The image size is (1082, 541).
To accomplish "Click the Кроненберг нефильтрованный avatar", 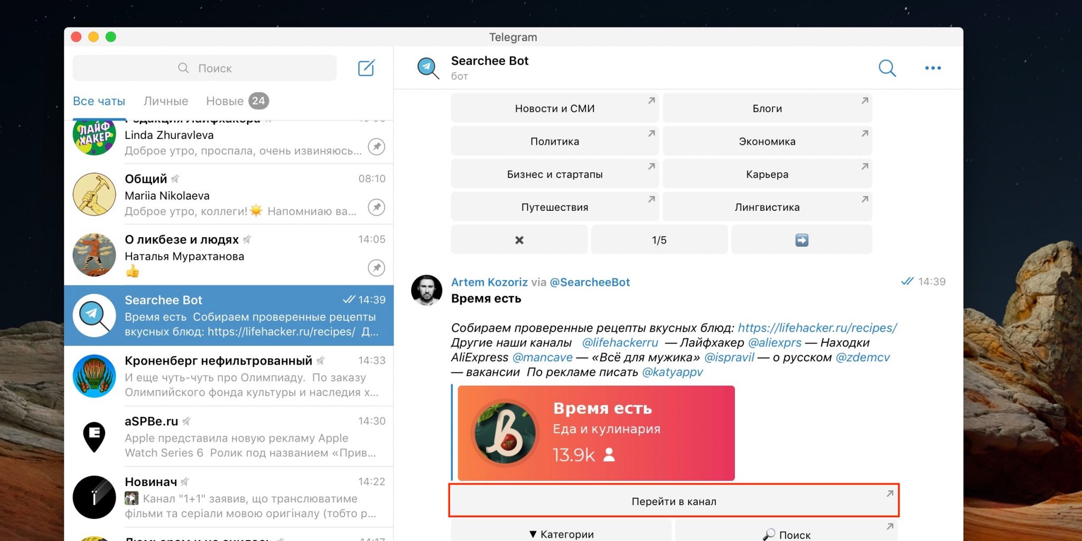I will point(94,376).
